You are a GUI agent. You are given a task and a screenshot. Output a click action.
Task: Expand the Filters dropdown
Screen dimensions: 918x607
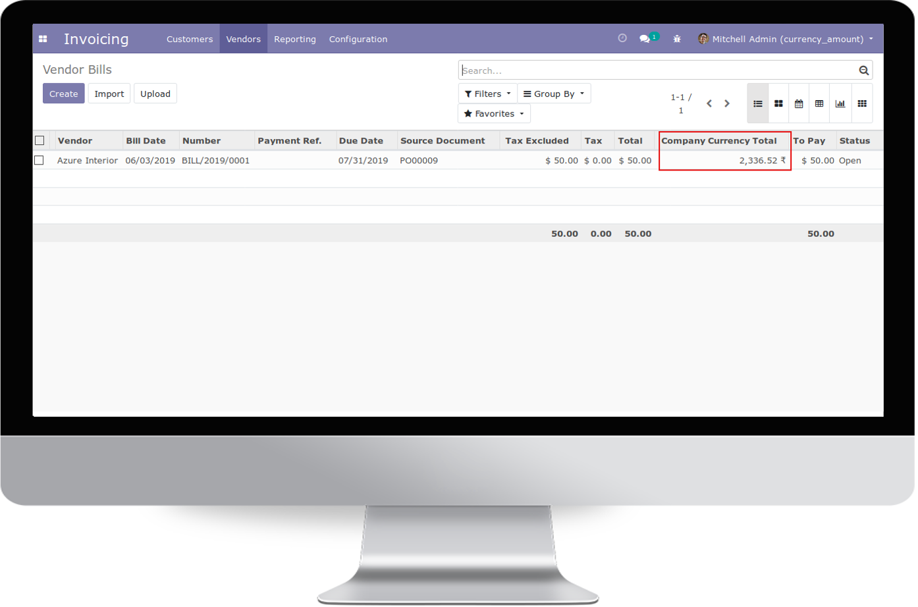point(489,93)
